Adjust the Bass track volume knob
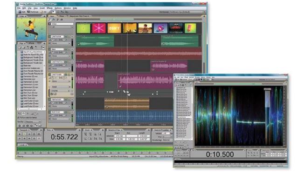The image size is (305, 186). click(x=53, y=52)
